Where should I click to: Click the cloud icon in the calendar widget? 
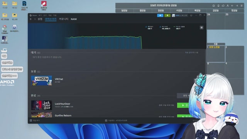click(x=223, y=6)
